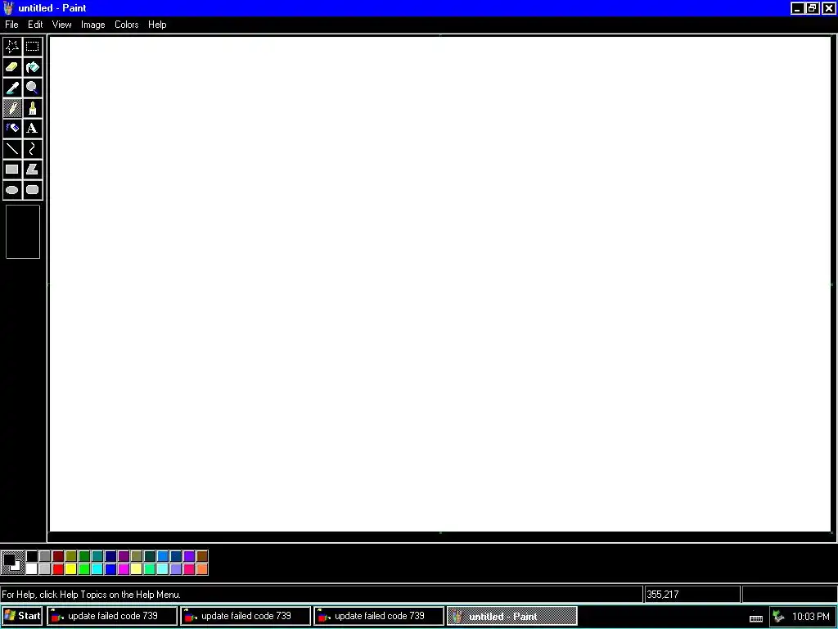Screen dimensions: 838x629
Task: Select the Pick Color eyedropper tool
Action: tap(12, 87)
